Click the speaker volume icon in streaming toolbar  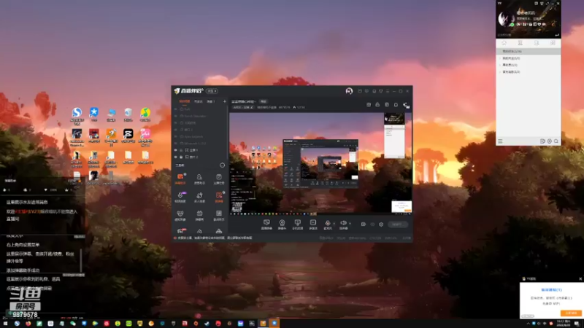click(343, 223)
